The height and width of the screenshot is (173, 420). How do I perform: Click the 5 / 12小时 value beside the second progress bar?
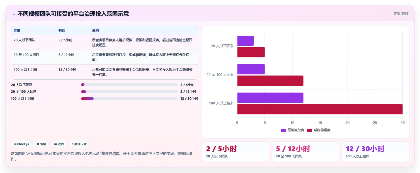[x=188, y=92]
